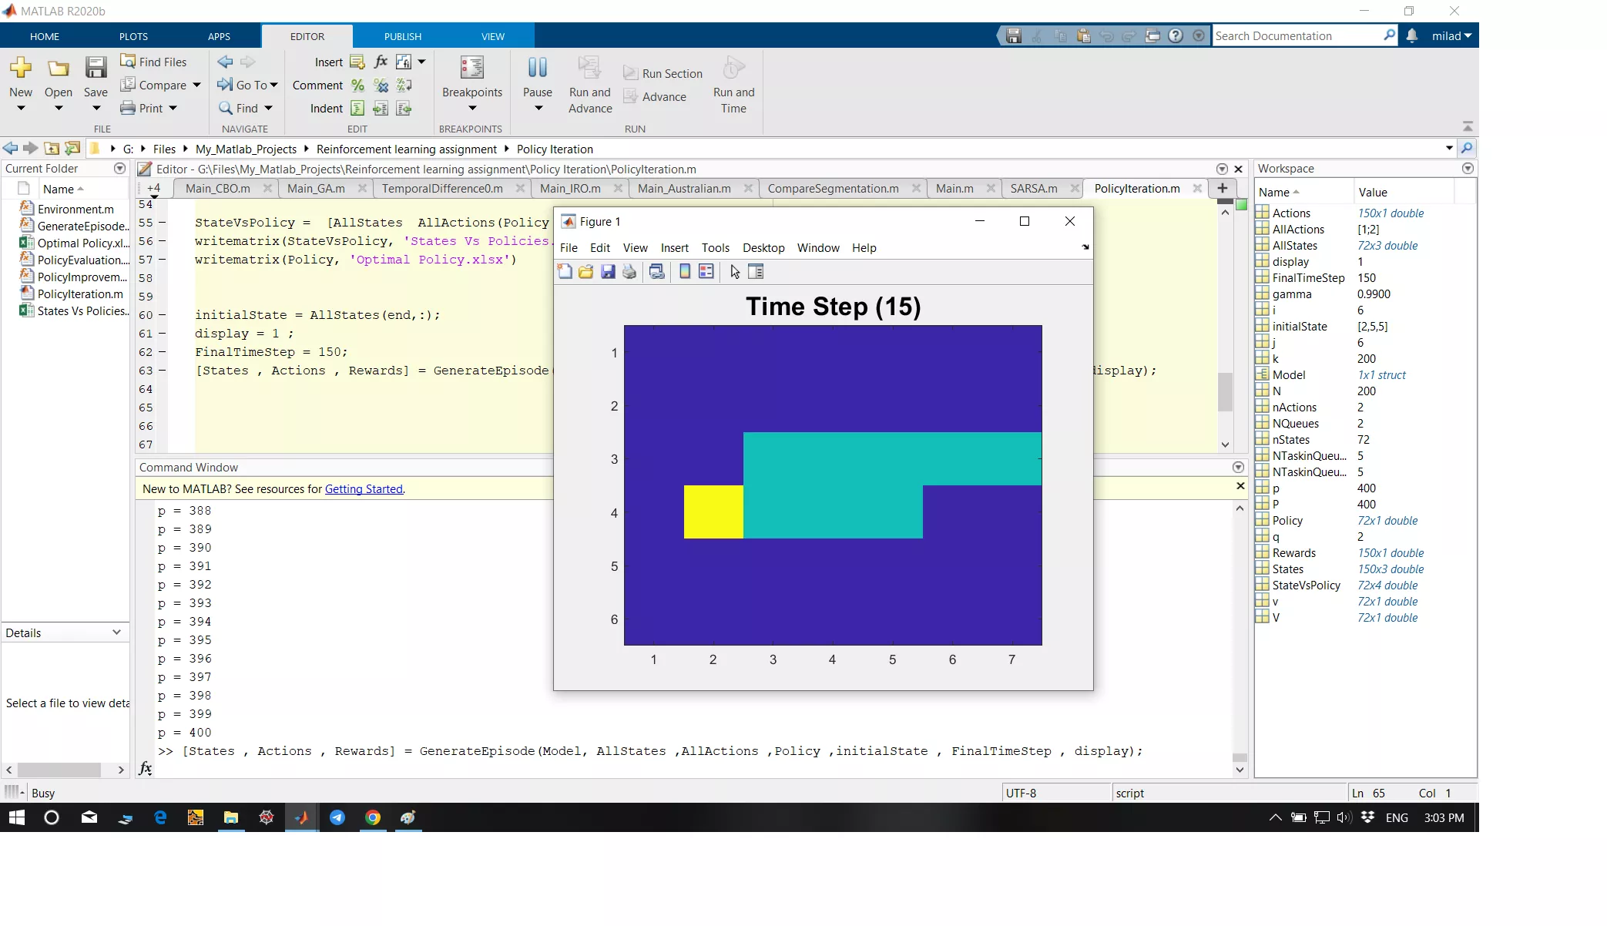Open the Tools menu in Figure 1
1607x926 pixels.
click(x=715, y=248)
